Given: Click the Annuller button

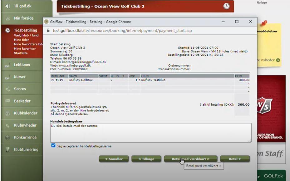Looking at the screenshot, I should point(114,159).
